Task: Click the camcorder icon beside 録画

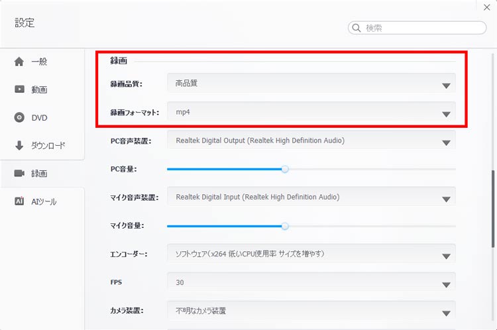Action: [19, 174]
